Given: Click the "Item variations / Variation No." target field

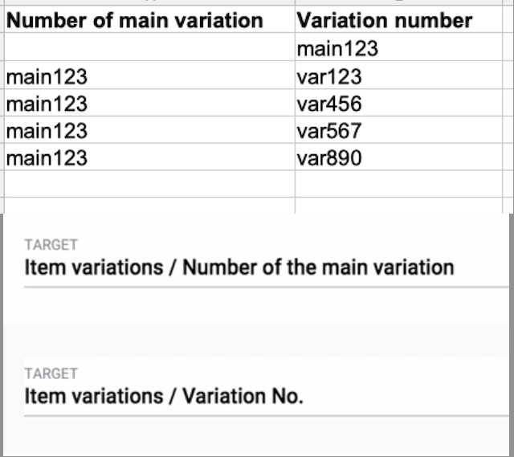Looking at the screenshot, I should (164, 397).
